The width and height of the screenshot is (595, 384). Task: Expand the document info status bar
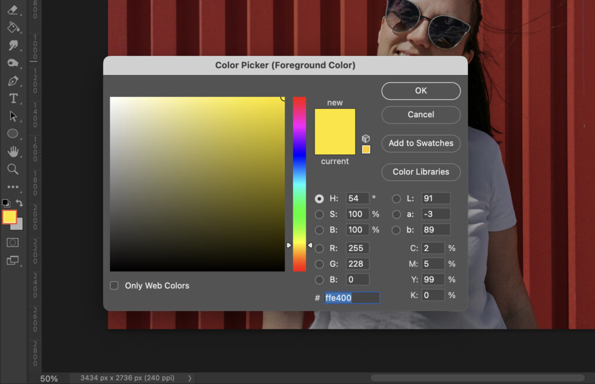pos(189,378)
